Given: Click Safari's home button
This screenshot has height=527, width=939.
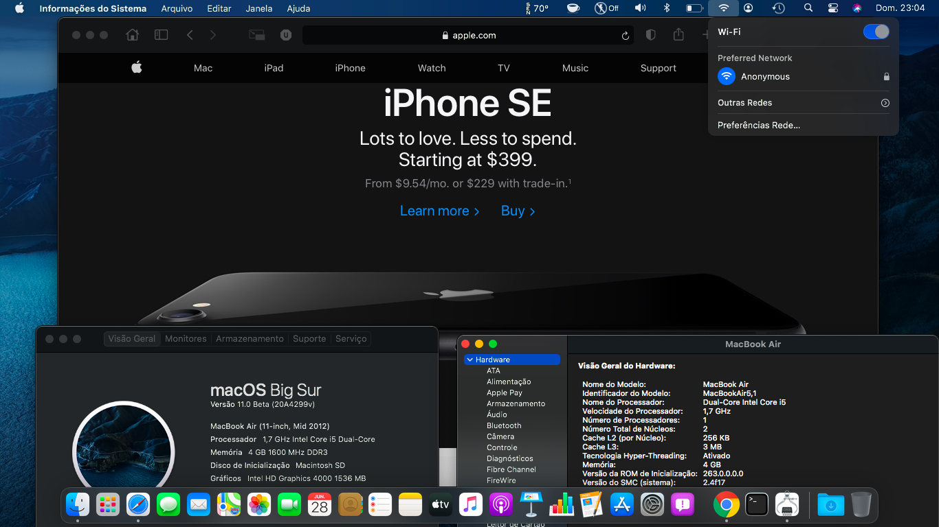Looking at the screenshot, I should click(132, 35).
